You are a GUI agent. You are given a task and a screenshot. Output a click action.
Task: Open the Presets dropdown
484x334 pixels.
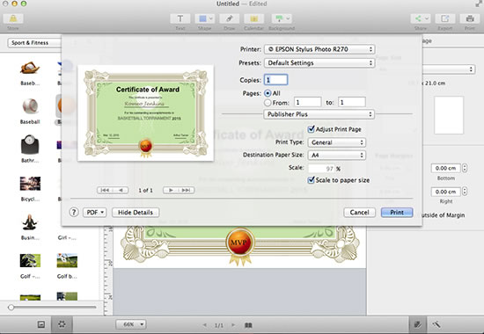point(319,63)
